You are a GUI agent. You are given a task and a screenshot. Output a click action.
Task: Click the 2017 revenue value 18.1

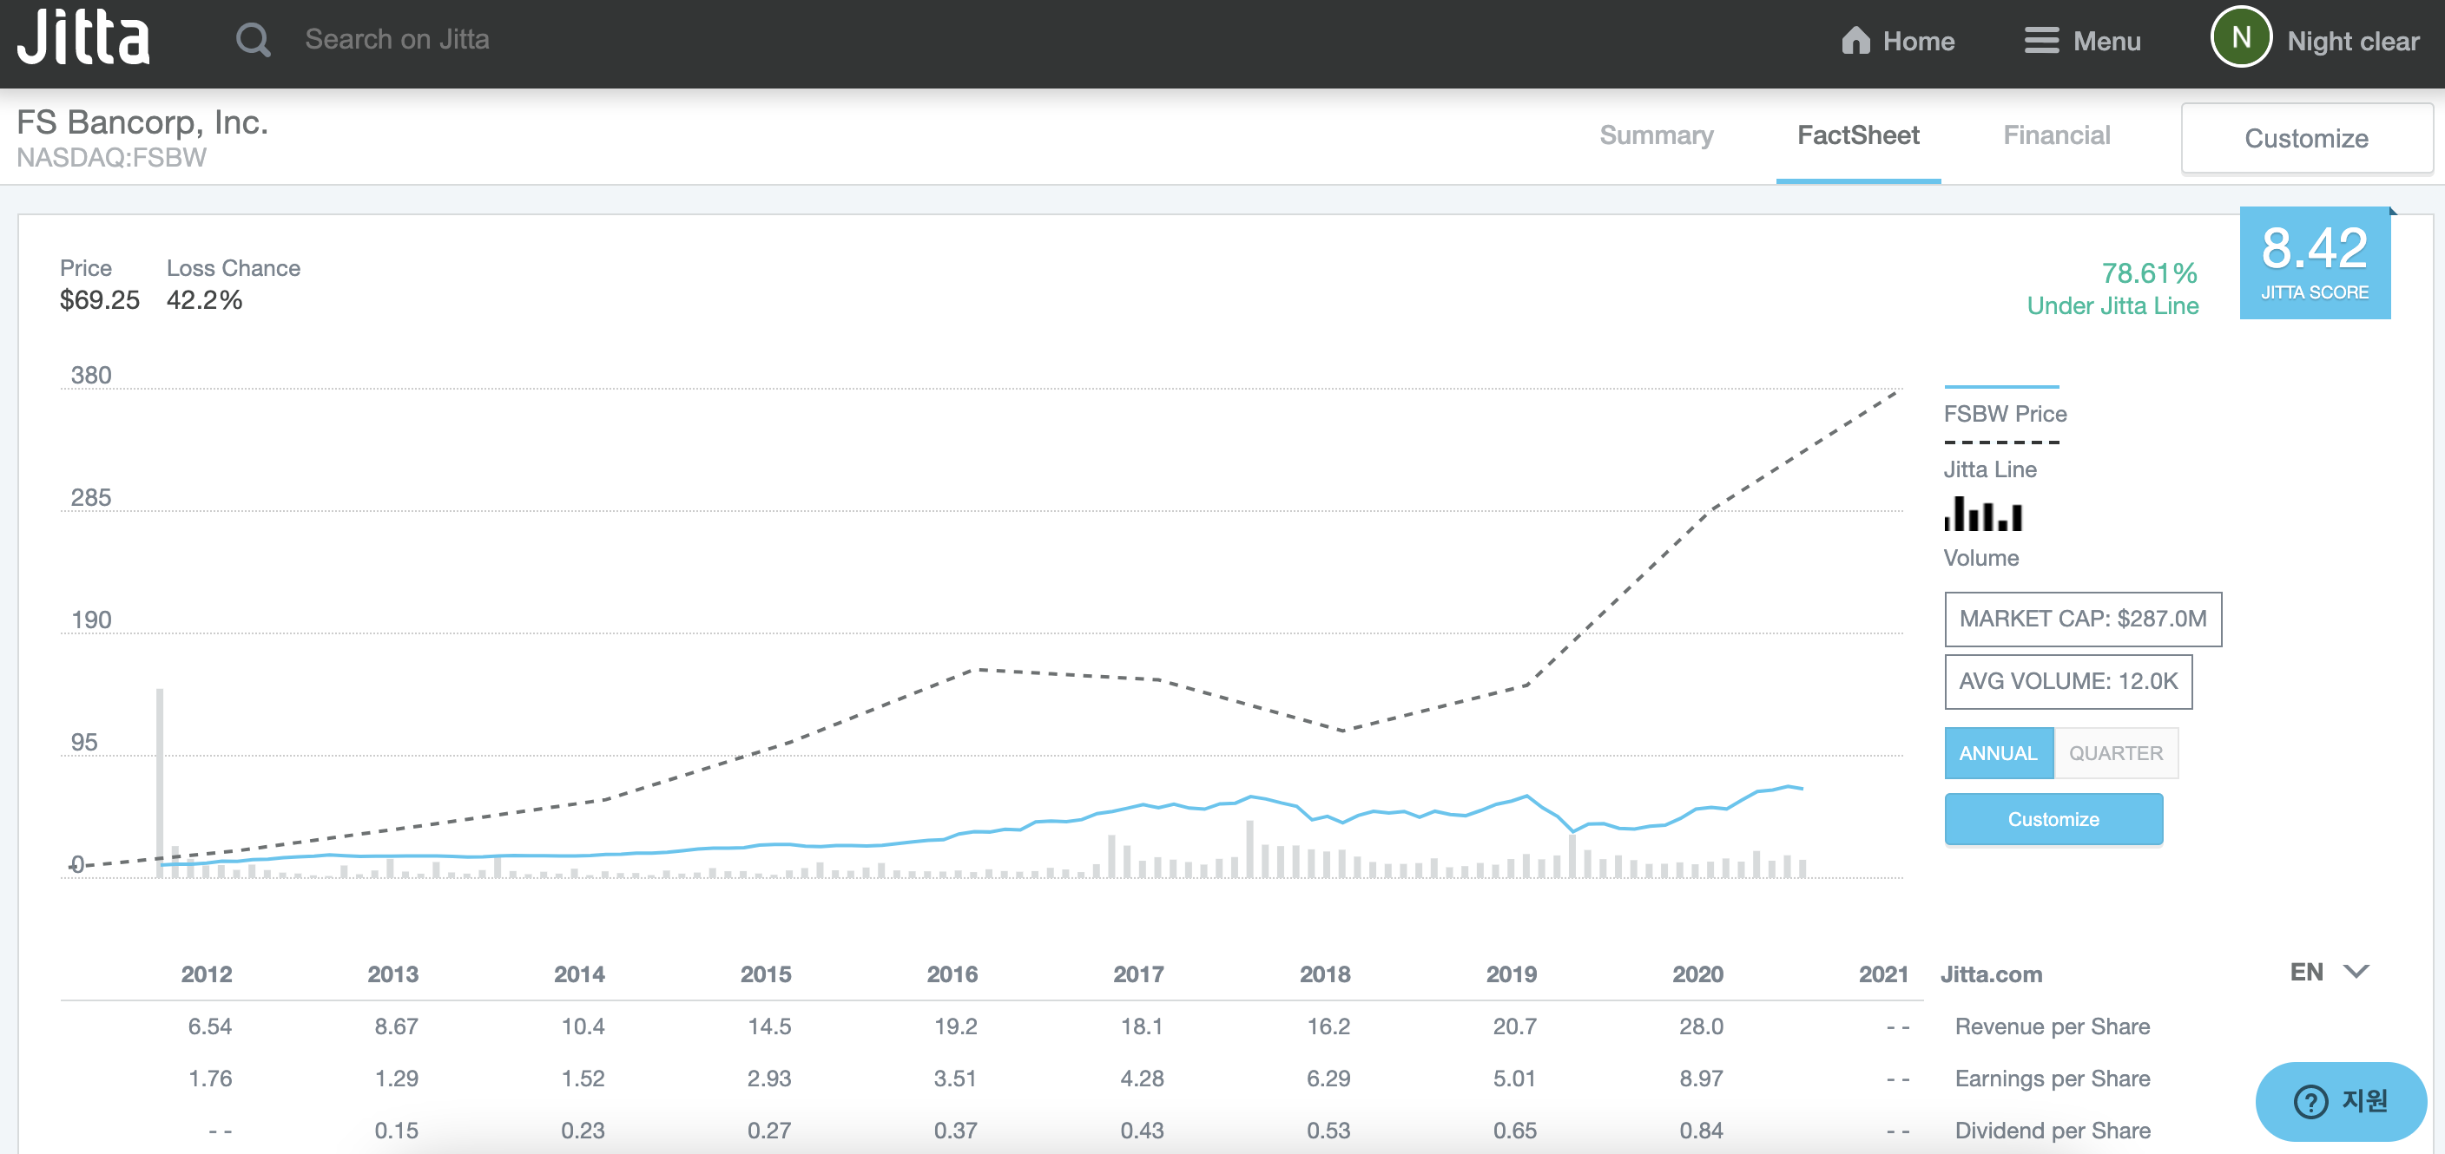click(x=1141, y=1026)
